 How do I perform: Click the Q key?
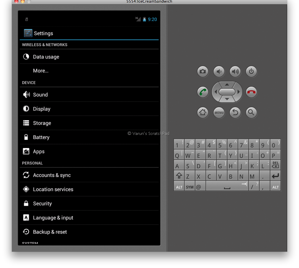tap(179, 155)
